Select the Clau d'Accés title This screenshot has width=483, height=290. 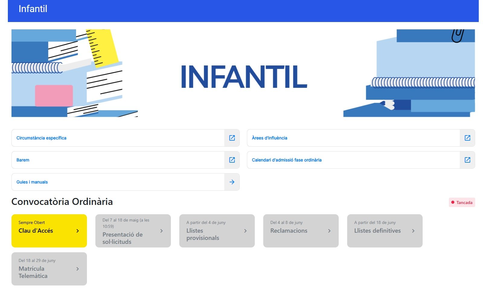36,231
